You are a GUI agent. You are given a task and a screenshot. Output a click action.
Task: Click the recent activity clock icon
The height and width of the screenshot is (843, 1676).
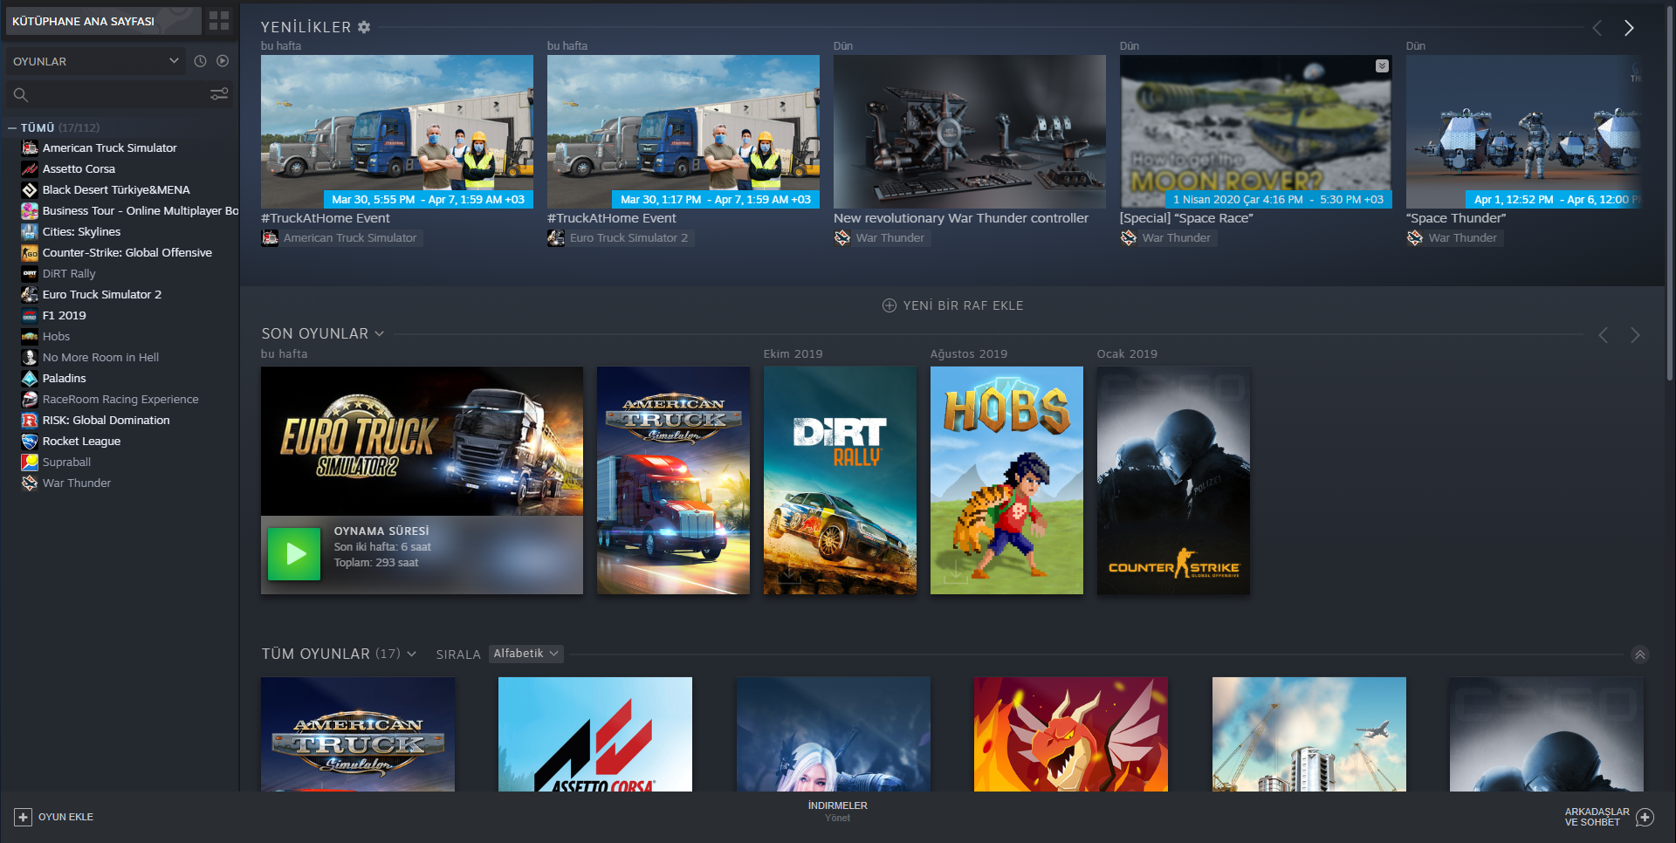[x=200, y=61]
